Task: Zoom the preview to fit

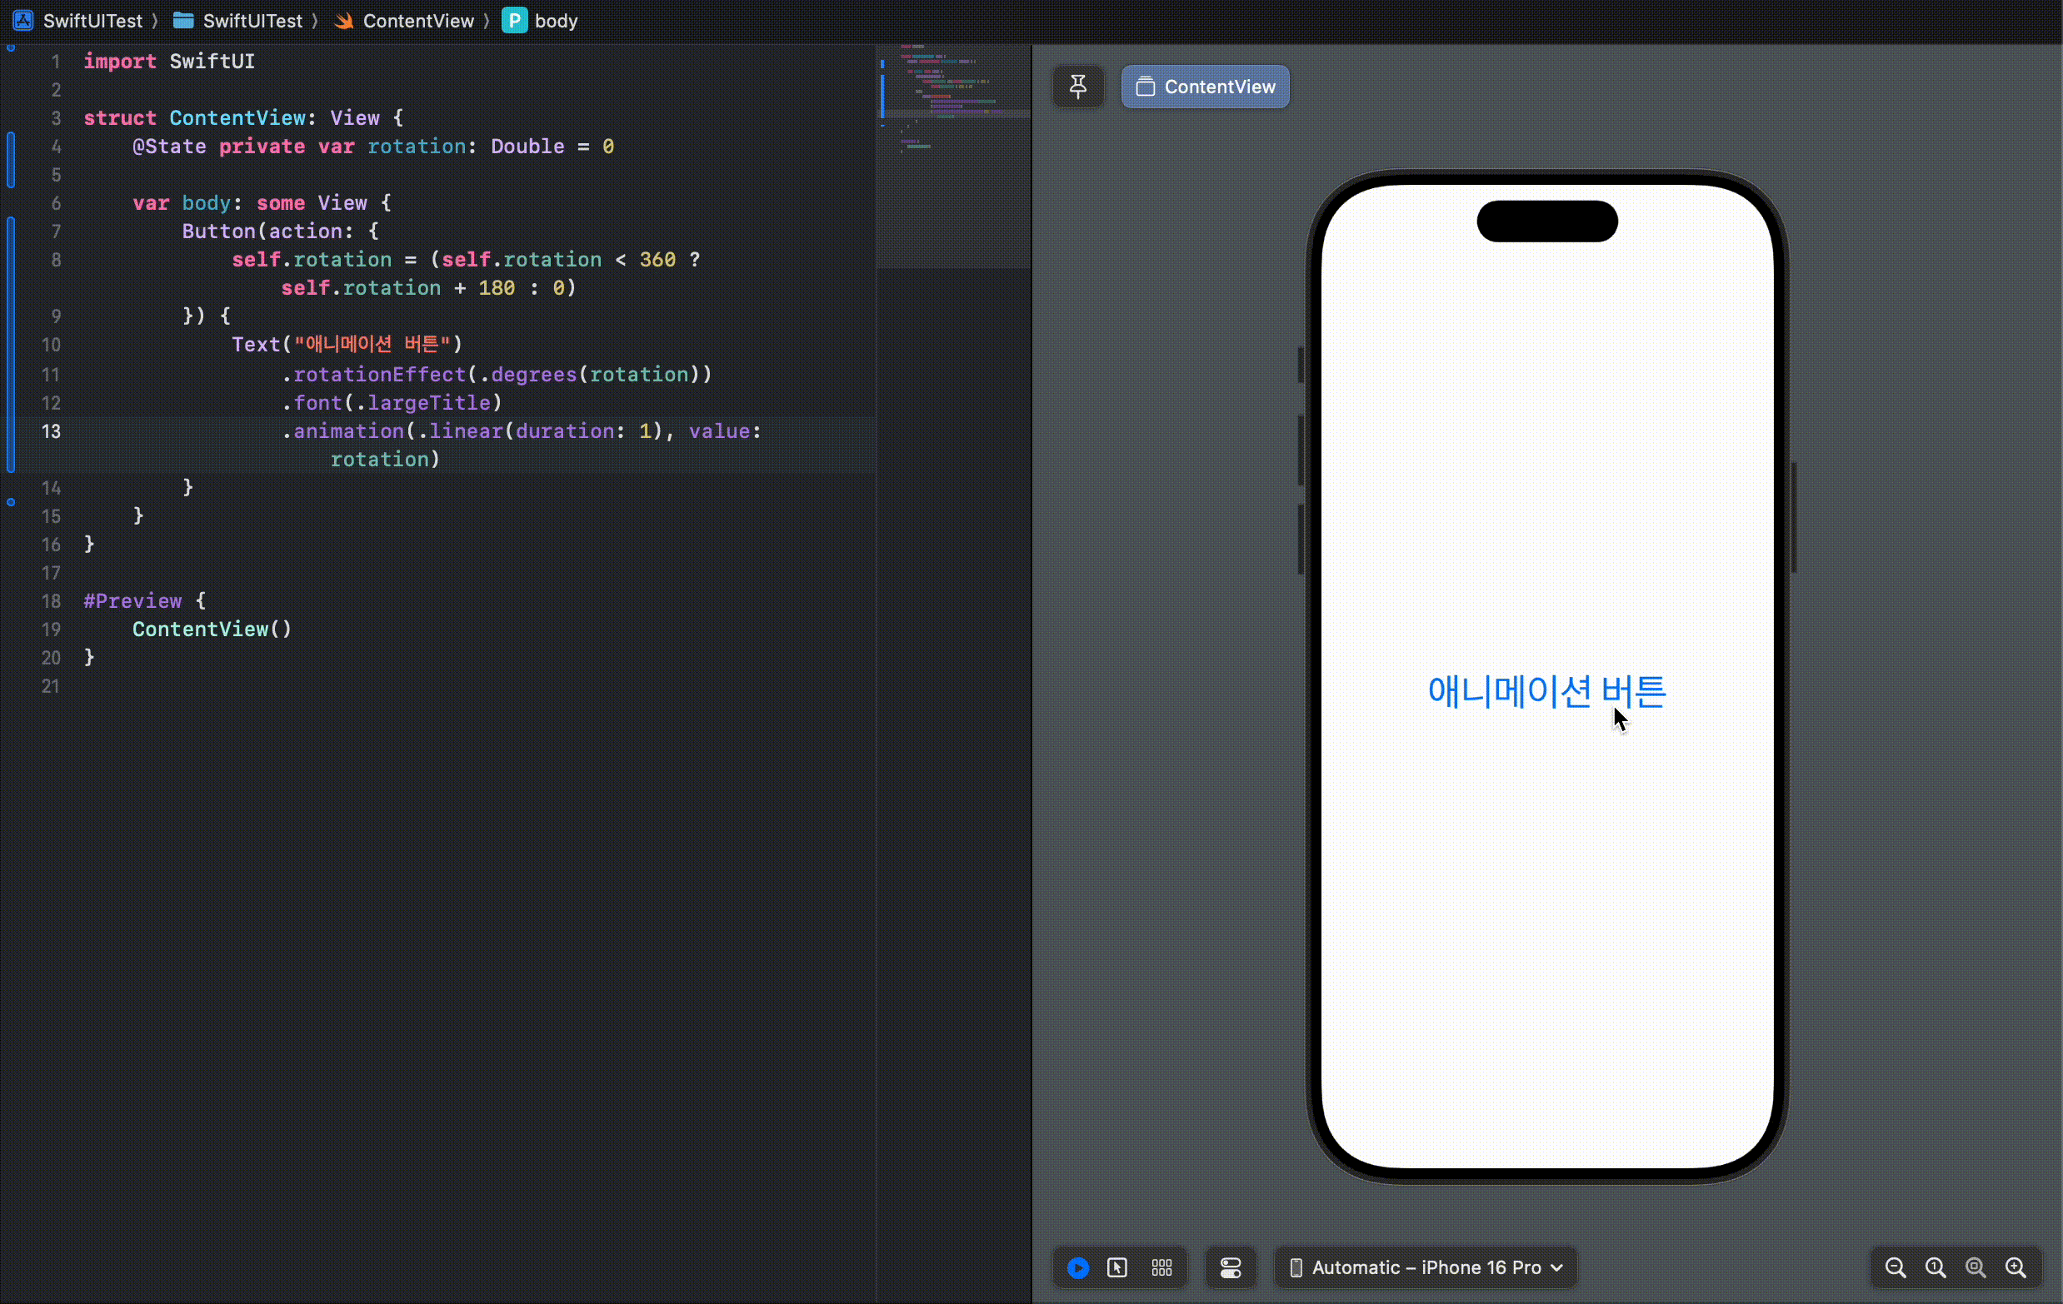Action: tap(1976, 1267)
